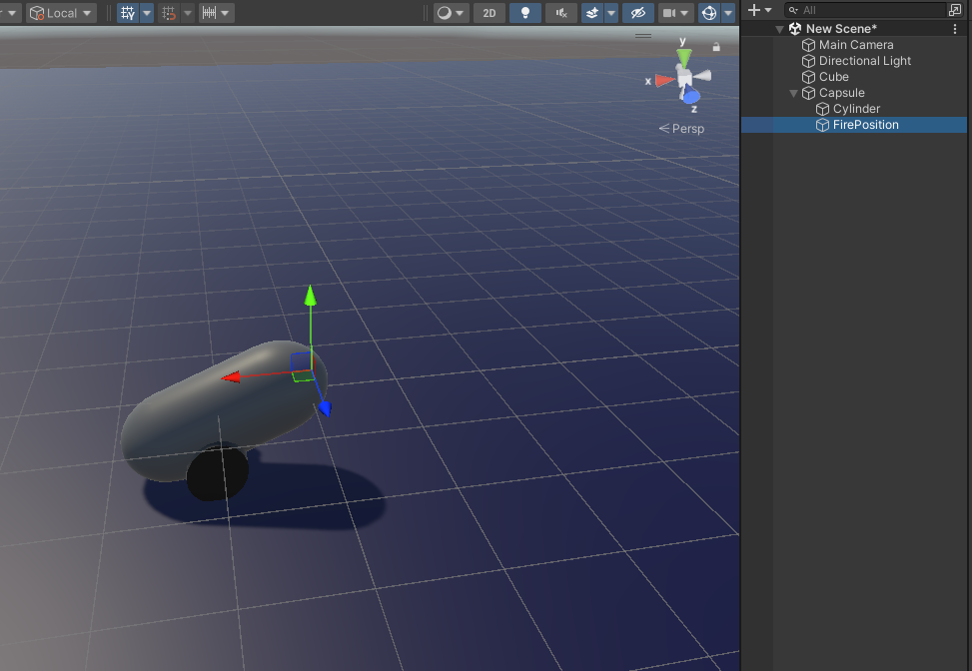Collapse the New Scene foldout arrow
972x671 pixels.
tap(779, 29)
